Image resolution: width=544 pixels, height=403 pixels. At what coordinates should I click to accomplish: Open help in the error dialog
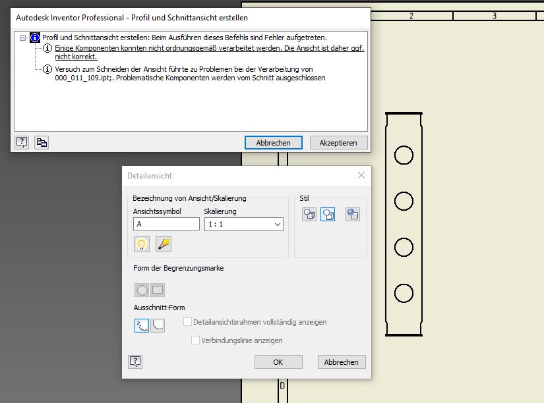(x=22, y=142)
